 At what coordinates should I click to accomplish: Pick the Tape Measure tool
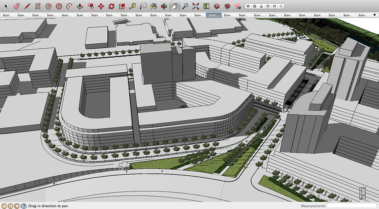(133, 6)
